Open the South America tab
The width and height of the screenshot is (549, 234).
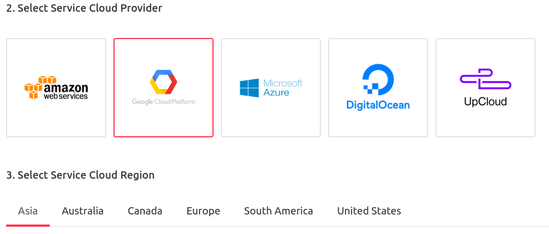(x=279, y=211)
